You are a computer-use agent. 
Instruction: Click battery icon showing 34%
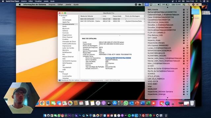(x=167, y=5)
